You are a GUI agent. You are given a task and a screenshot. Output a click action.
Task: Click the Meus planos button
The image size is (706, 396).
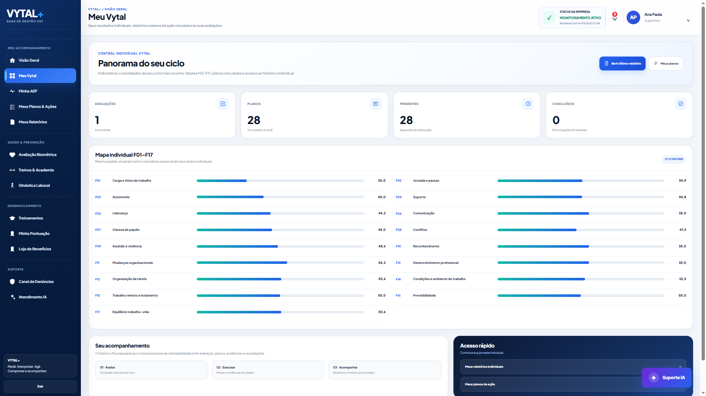(666, 63)
